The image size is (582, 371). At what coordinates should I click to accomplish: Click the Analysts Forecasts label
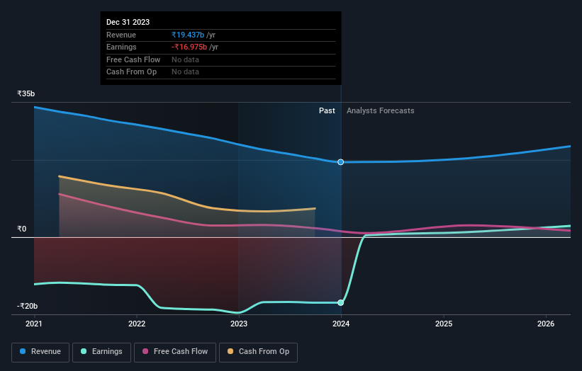point(381,111)
